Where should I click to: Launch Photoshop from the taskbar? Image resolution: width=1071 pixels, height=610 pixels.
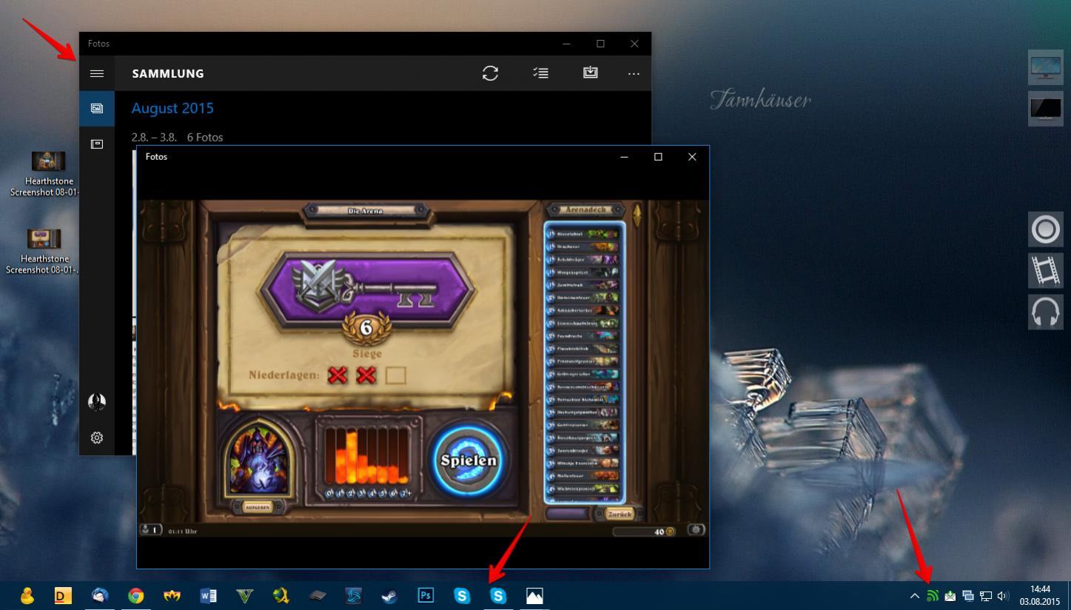click(x=426, y=595)
